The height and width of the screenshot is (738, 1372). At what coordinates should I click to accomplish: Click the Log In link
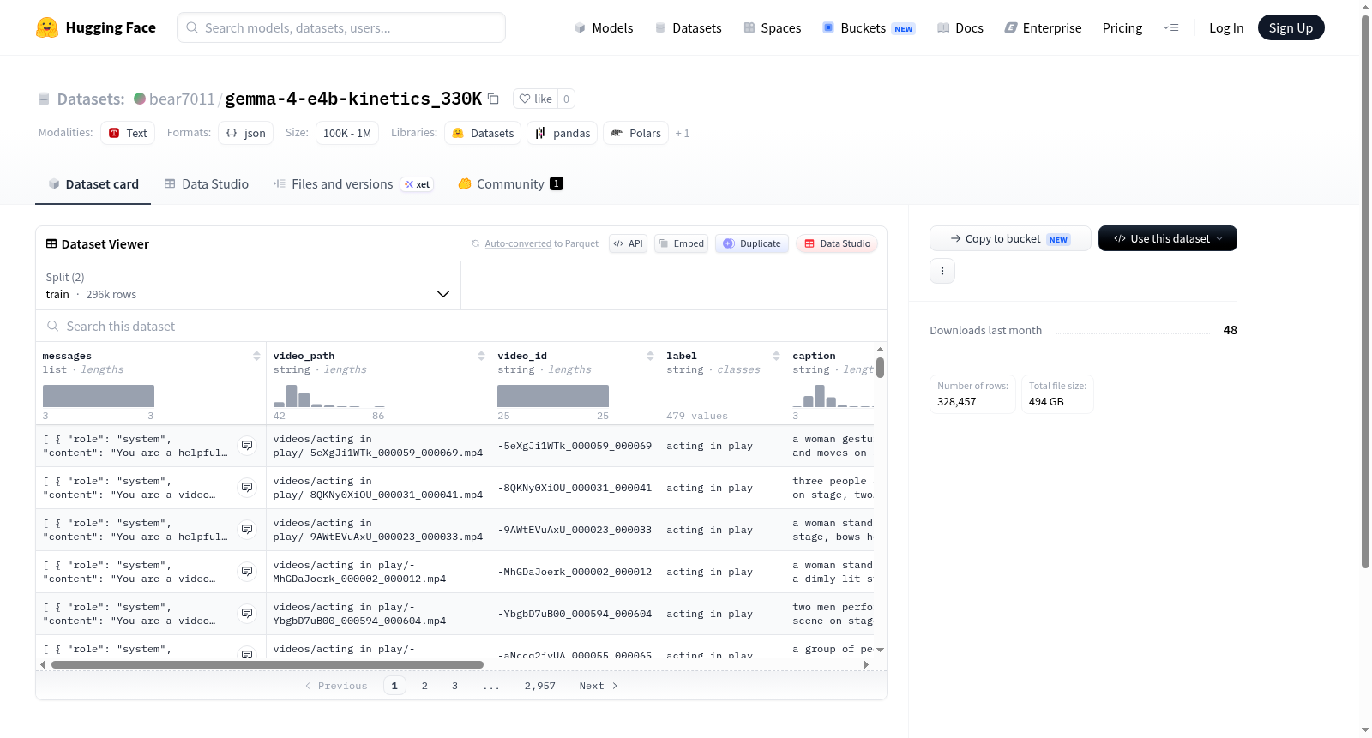point(1226,27)
